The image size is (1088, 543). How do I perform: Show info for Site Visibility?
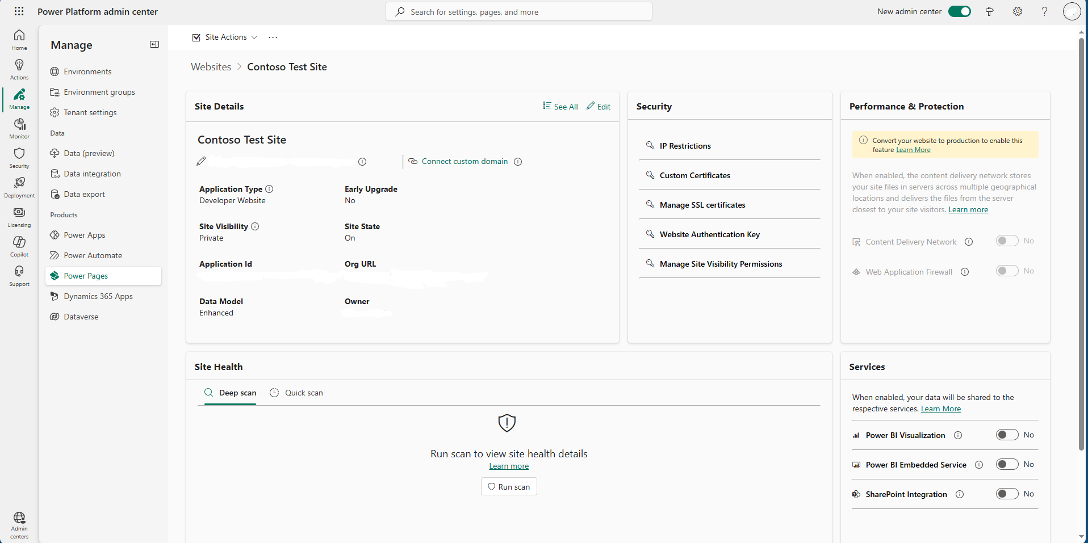(x=255, y=226)
